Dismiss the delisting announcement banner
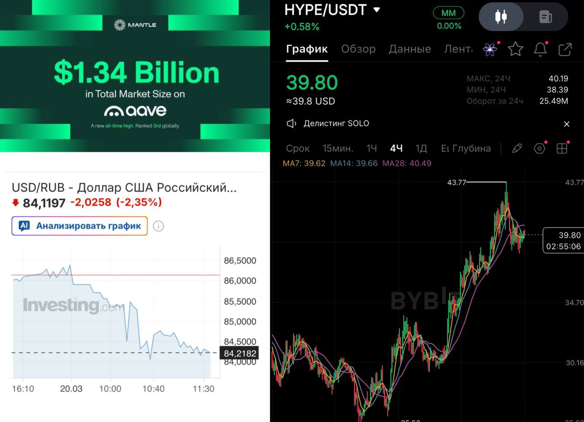The height and width of the screenshot is (422, 584). (x=566, y=124)
